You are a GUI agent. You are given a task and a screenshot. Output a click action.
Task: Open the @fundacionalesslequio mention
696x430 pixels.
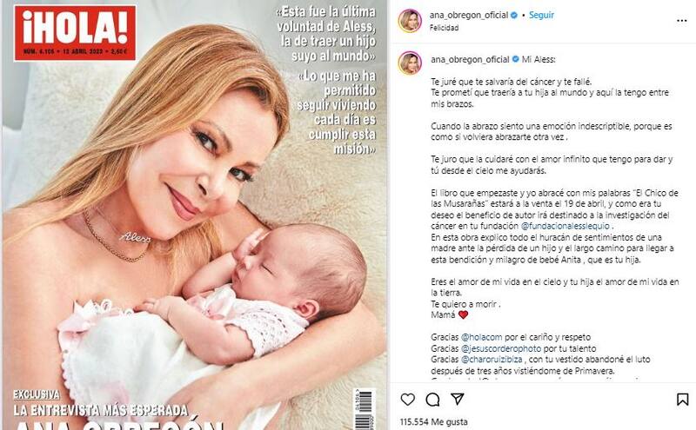point(565,226)
